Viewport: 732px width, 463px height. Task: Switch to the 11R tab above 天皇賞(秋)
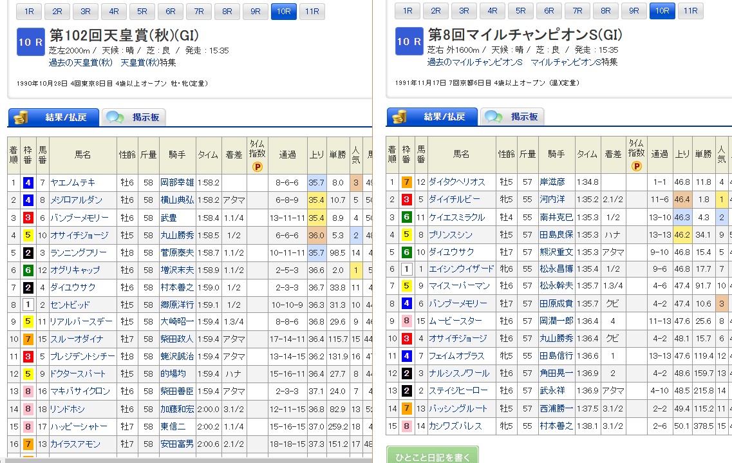click(312, 11)
